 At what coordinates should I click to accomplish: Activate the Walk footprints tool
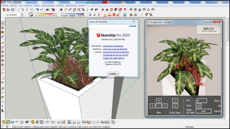coord(96,10)
